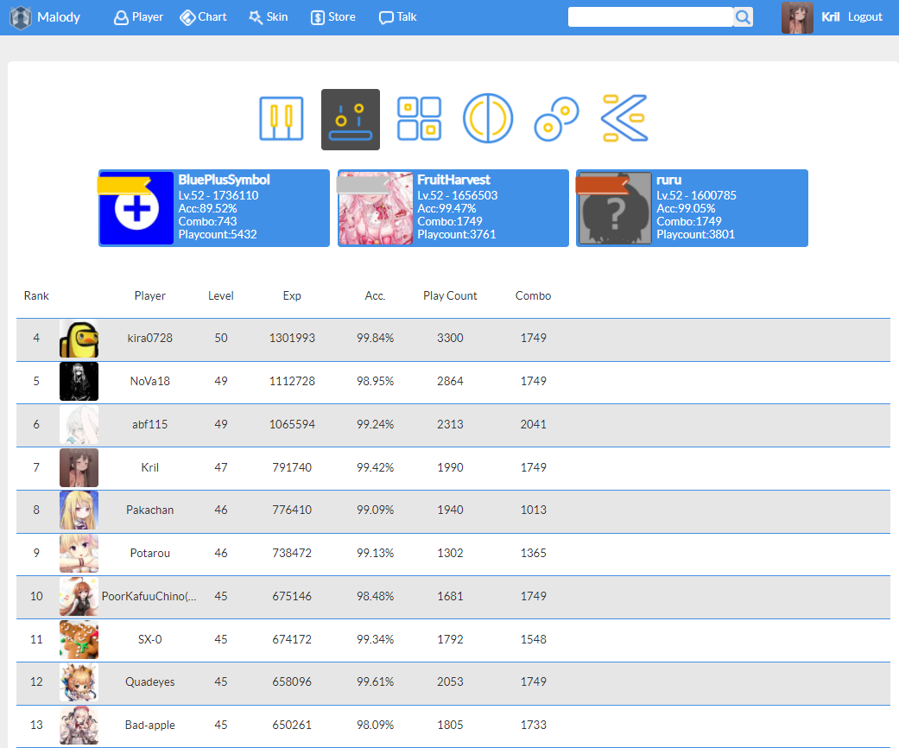
Task: Open Kril's profile avatar in header
Action: [797, 17]
